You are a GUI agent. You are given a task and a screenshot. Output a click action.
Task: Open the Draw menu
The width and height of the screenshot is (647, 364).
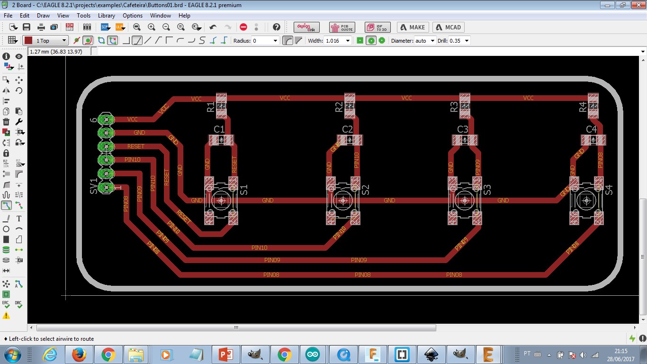tap(43, 16)
